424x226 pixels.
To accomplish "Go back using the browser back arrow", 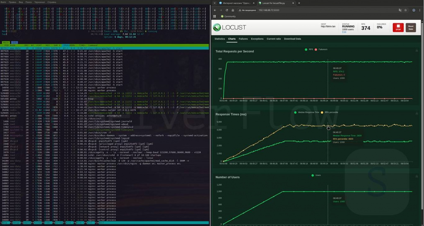I will [215, 10].
